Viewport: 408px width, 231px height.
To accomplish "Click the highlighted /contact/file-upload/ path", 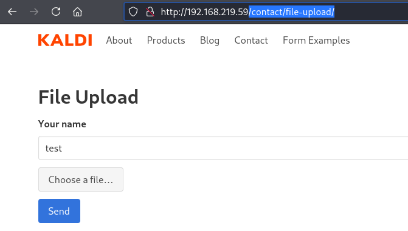I will click(x=291, y=12).
